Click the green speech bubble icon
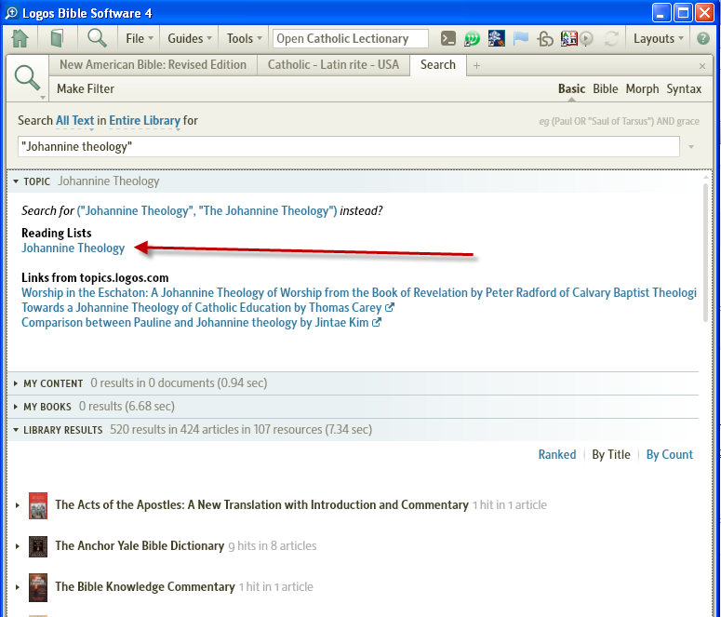The width and height of the screenshot is (721, 617). tap(472, 39)
